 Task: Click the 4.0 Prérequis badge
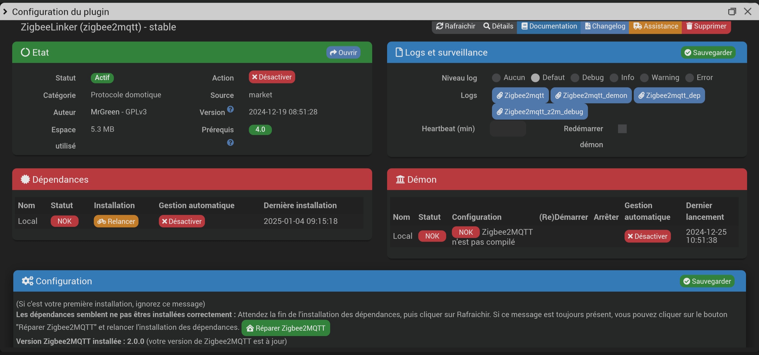pos(260,130)
